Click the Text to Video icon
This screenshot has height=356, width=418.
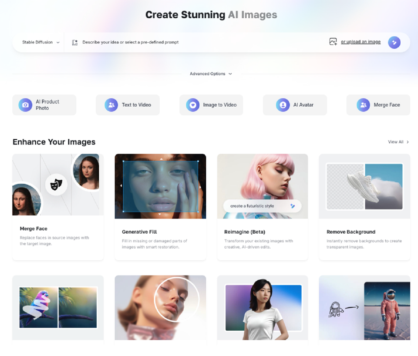click(x=111, y=105)
